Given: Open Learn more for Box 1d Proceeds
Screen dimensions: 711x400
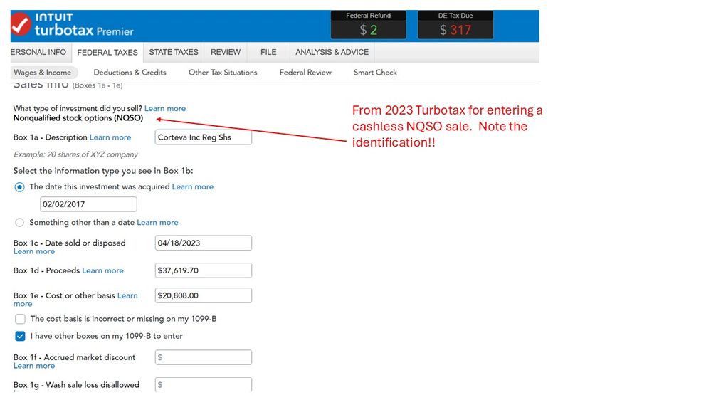Looking at the screenshot, I should tap(103, 270).
